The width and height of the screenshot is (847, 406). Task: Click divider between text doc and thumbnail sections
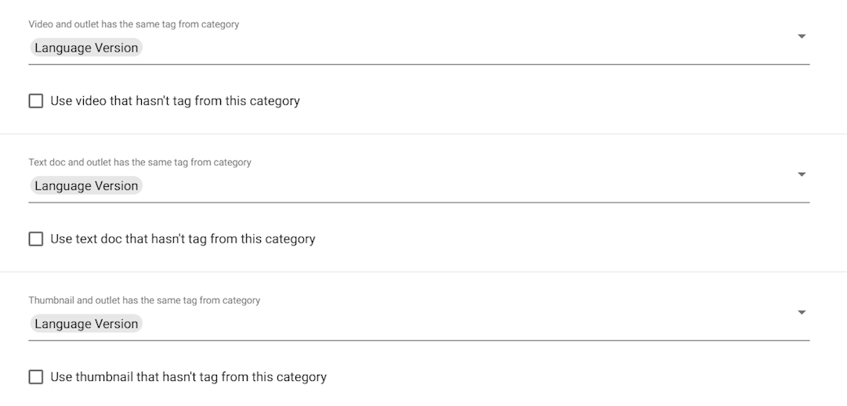[423, 271]
